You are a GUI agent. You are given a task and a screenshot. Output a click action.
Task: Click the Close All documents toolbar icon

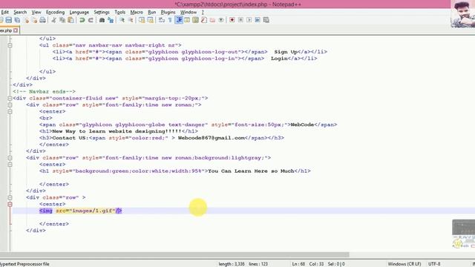(35, 20)
